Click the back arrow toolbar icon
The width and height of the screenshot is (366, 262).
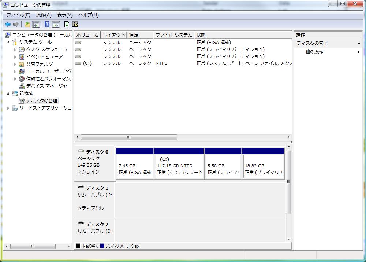pos(7,24)
